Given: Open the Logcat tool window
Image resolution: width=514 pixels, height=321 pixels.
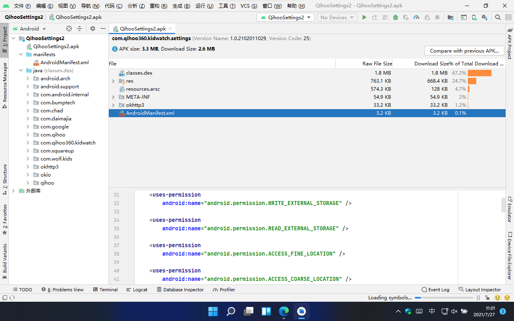Looking at the screenshot, I should tap(137, 289).
